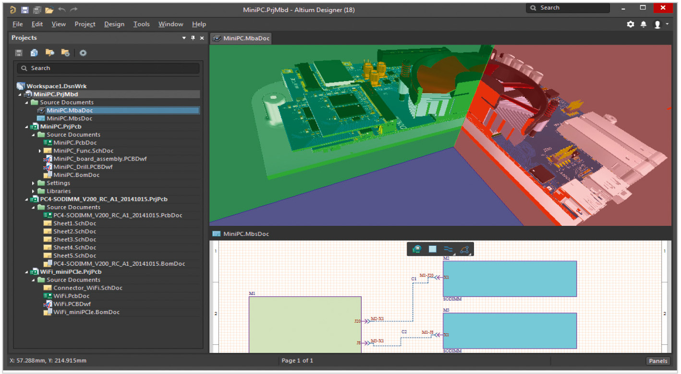Click the Projects panel search field

click(x=108, y=68)
